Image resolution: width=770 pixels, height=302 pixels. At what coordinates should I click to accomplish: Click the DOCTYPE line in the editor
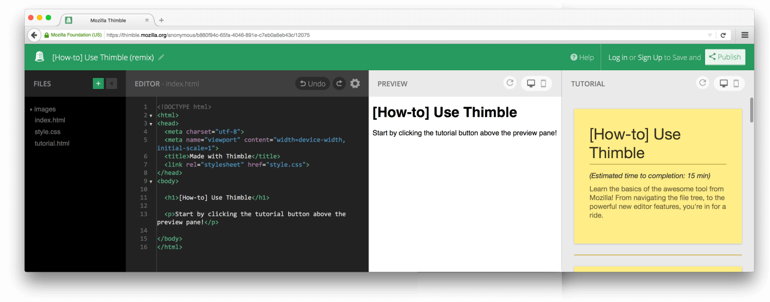tap(184, 107)
